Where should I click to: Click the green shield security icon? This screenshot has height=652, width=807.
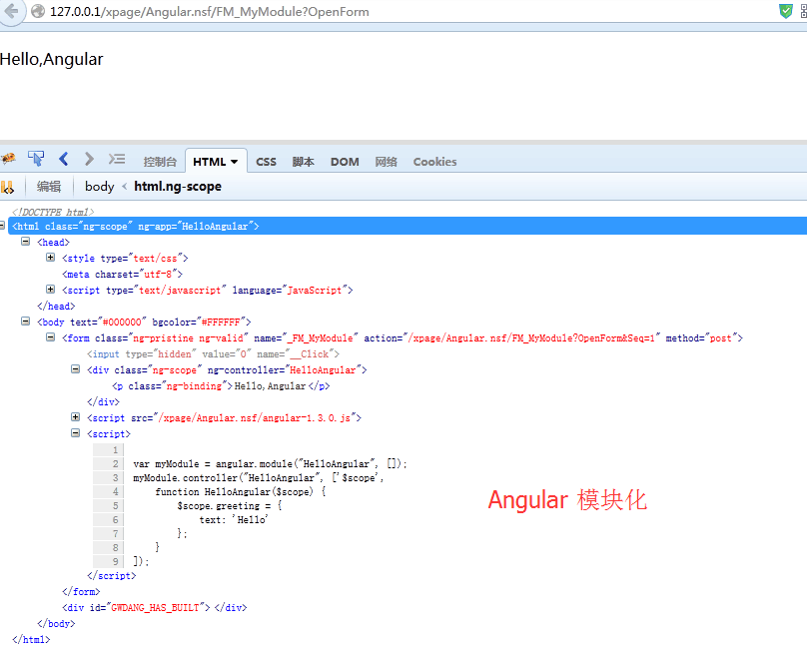pyautogui.click(x=785, y=11)
